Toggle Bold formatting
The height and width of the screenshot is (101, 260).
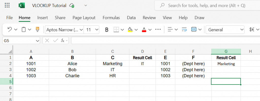tap(107, 30)
